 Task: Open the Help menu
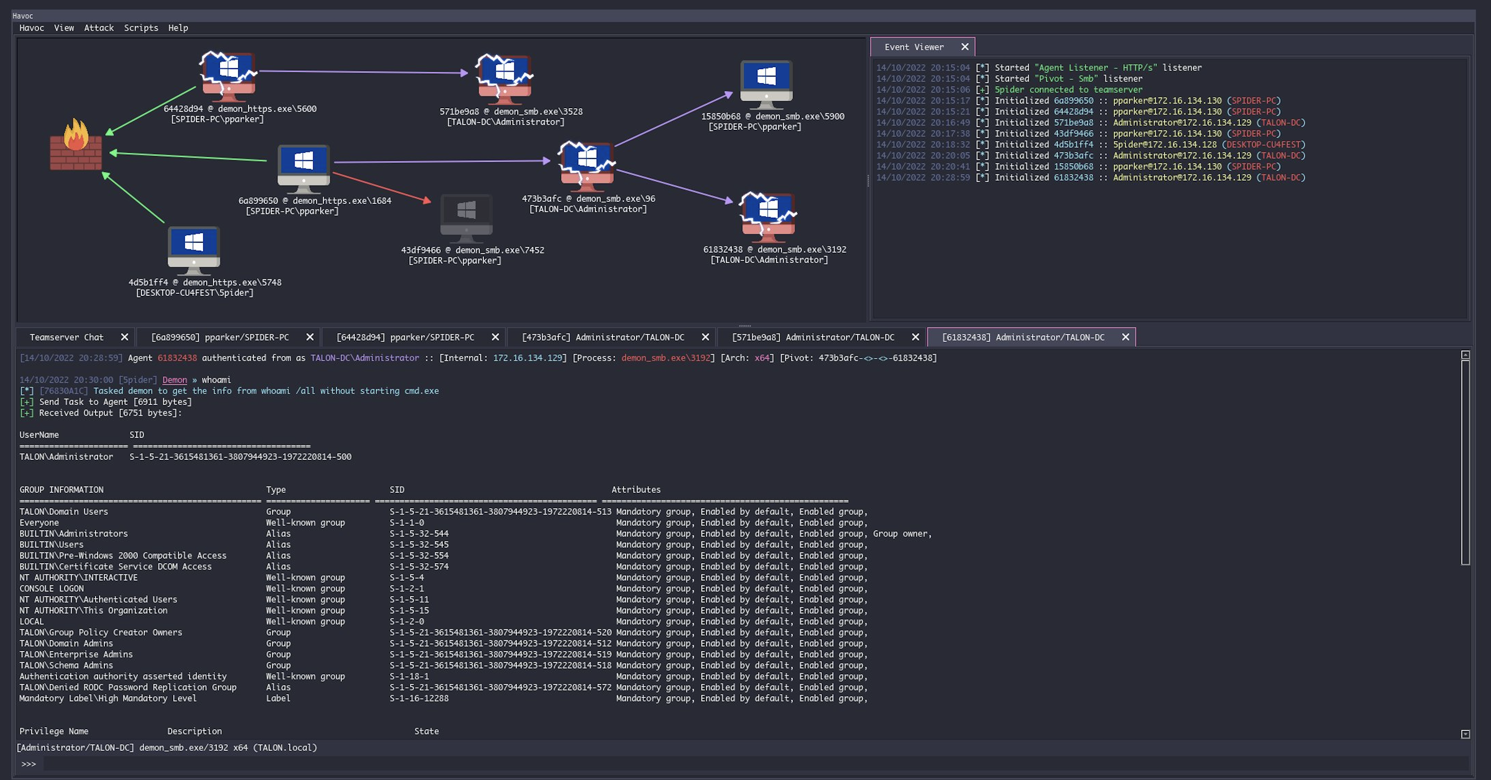tap(178, 28)
